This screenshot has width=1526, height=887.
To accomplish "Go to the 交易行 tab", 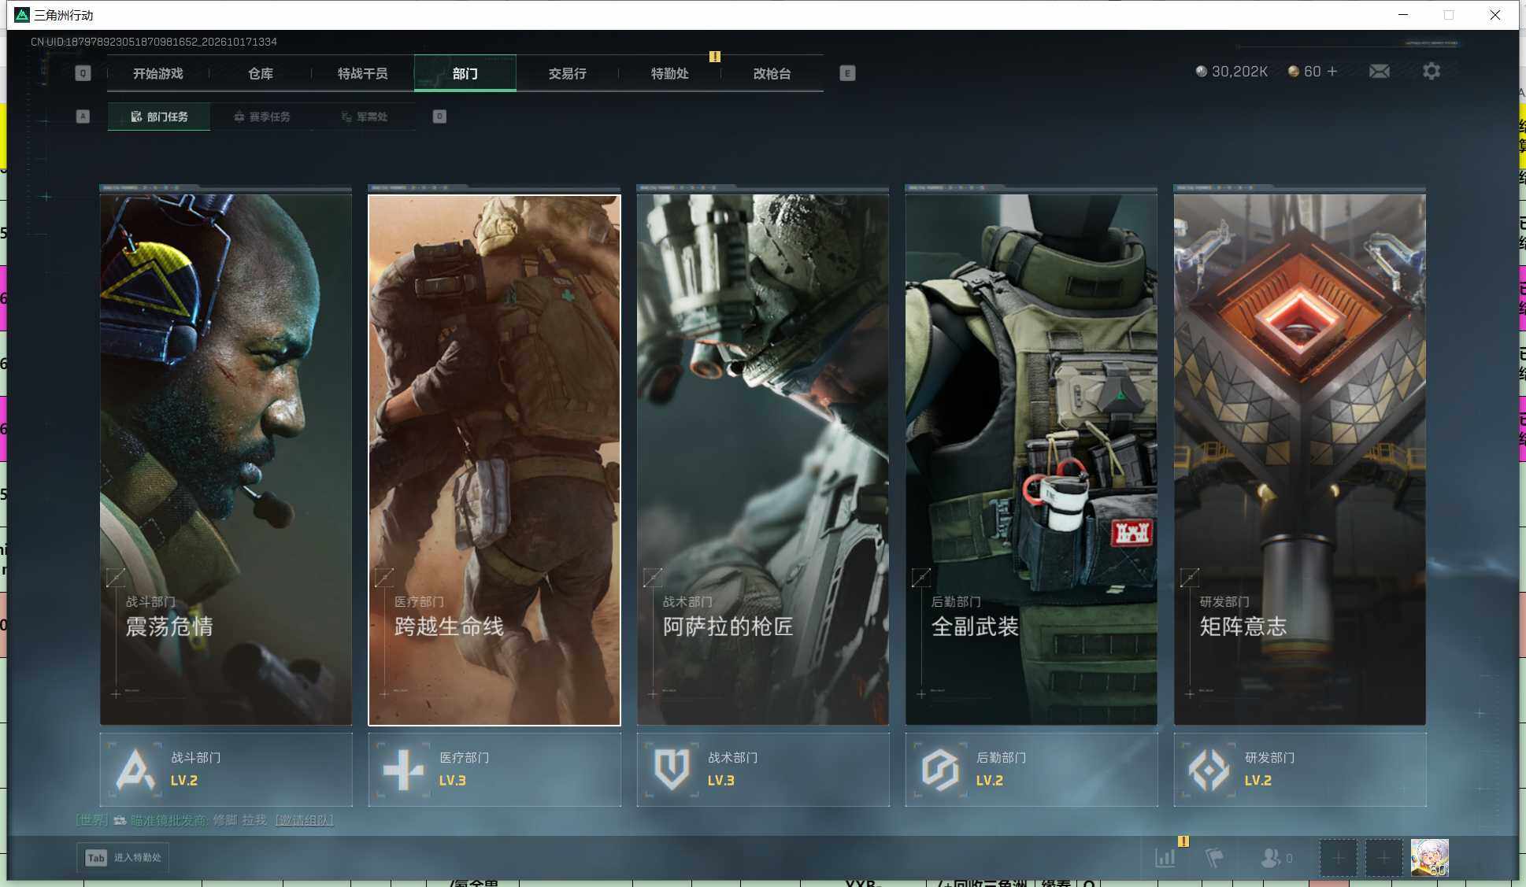I will [567, 73].
